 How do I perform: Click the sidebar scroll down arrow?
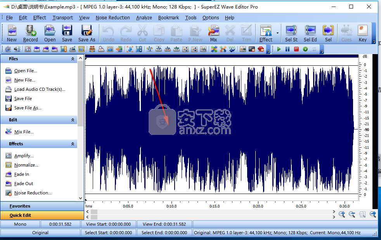tap(81, 198)
